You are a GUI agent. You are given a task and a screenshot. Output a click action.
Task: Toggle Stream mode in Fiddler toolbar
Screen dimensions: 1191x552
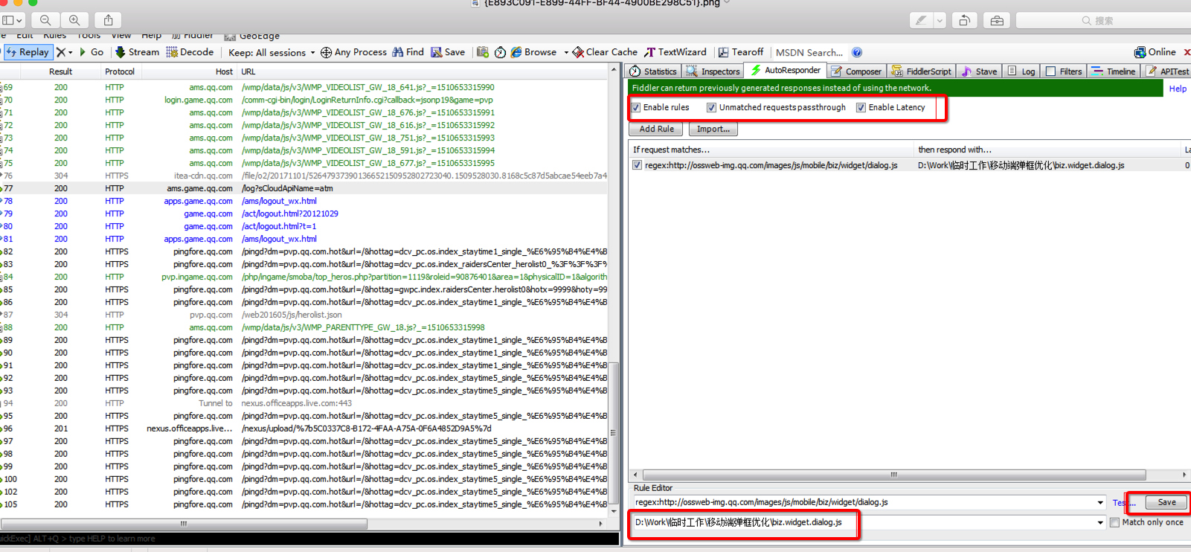tap(137, 52)
